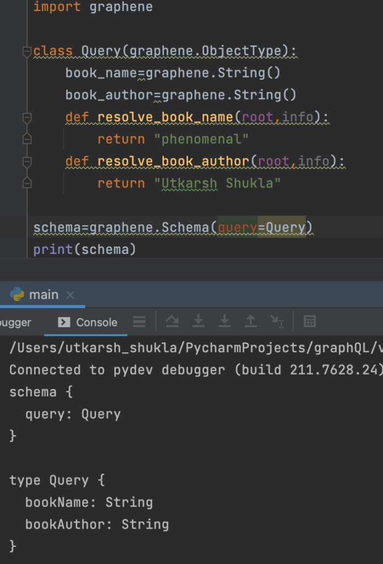Image resolution: width=383 pixels, height=564 pixels.
Task: Collapse the class Query code block
Action: pyautogui.click(x=26, y=52)
